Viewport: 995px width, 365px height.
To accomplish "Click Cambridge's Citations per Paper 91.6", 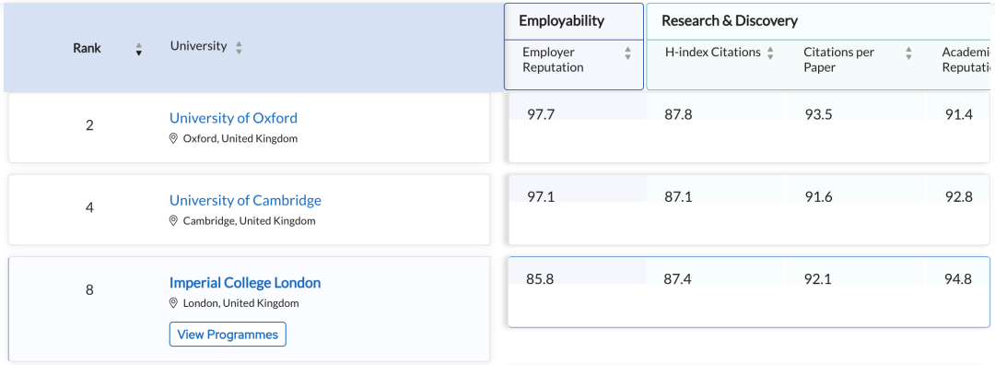I will (817, 196).
